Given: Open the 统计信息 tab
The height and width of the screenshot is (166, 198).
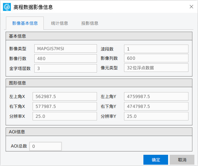Looking at the screenshot, I should (x=60, y=23).
